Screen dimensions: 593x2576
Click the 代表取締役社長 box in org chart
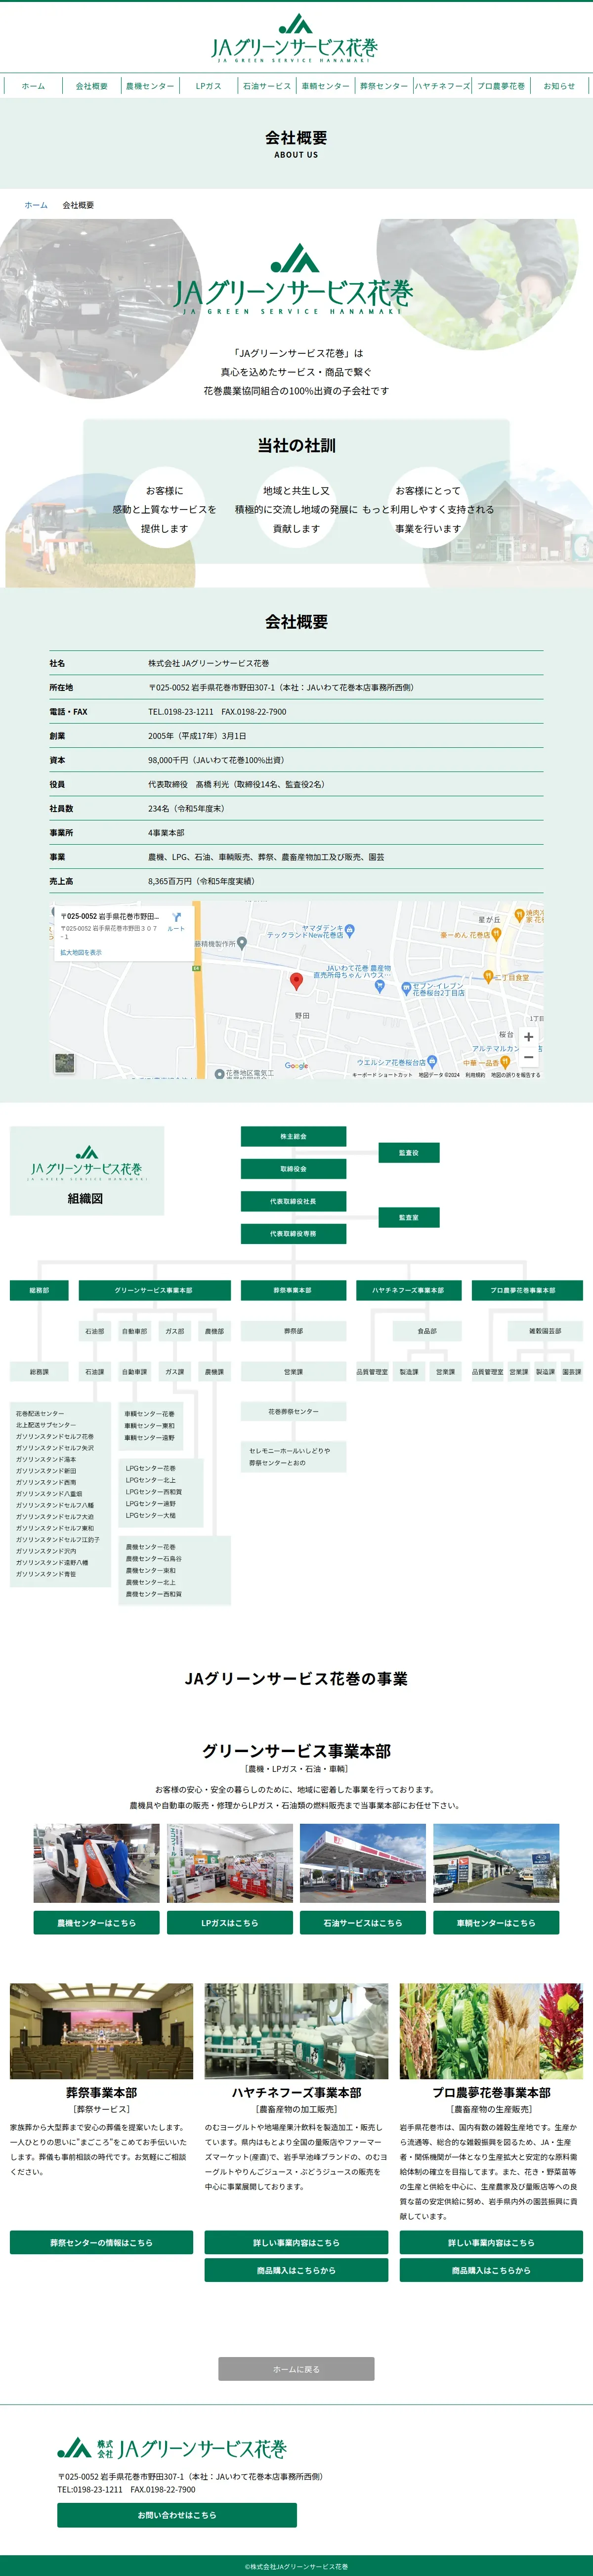pos(293,1201)
